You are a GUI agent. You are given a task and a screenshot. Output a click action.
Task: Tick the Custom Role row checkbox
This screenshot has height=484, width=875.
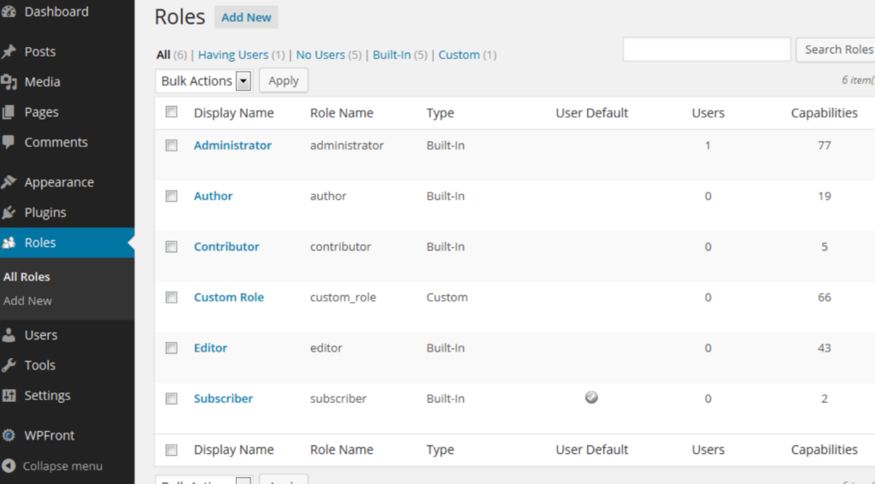(x=172, y=298)
